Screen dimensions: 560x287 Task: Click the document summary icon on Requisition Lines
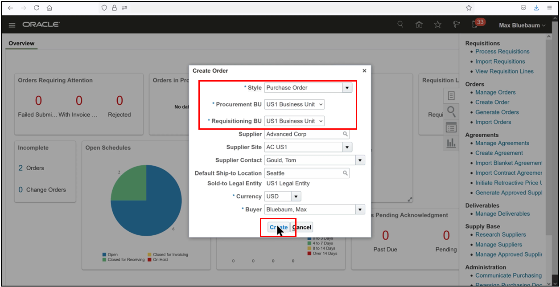[x=451, y=95]
